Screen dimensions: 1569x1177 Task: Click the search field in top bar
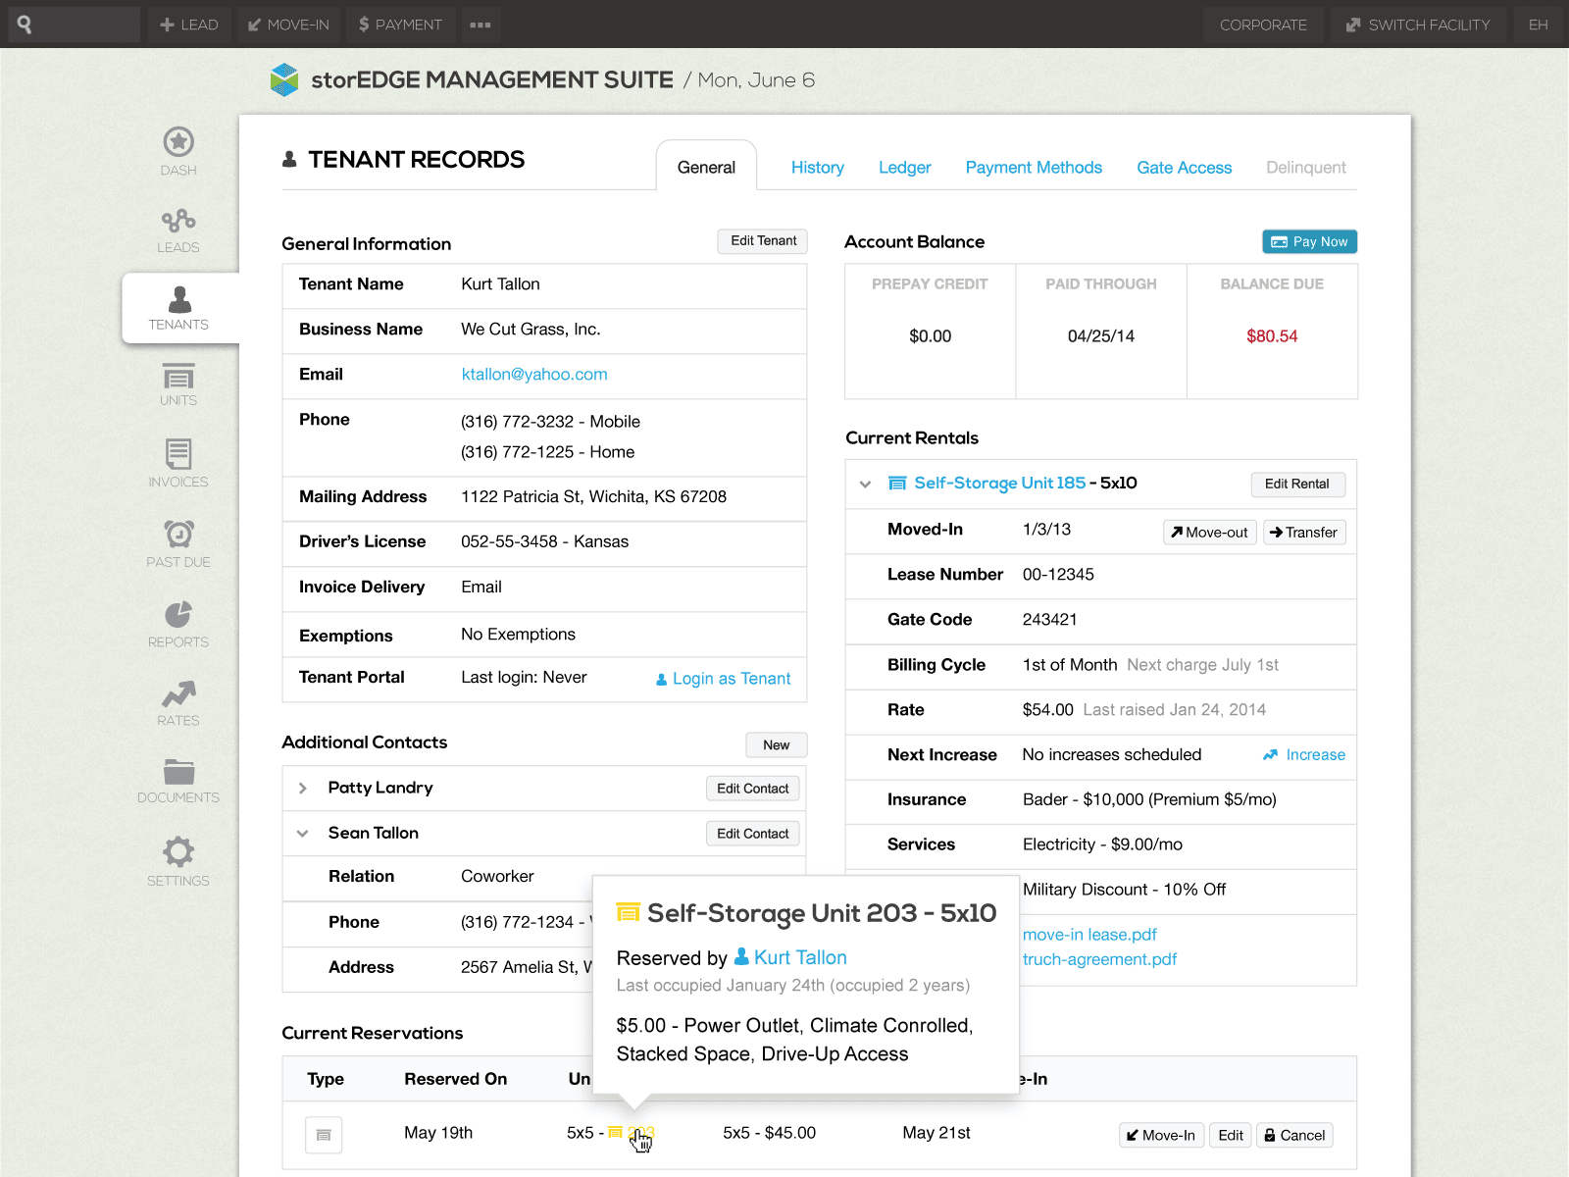[74, 25]
